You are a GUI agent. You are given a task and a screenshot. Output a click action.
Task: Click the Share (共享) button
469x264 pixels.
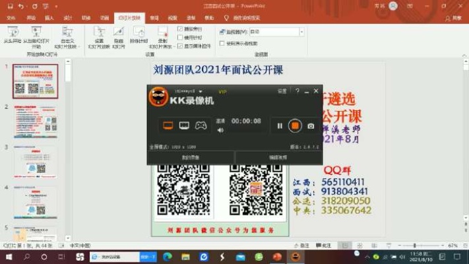tap(453, 18)
